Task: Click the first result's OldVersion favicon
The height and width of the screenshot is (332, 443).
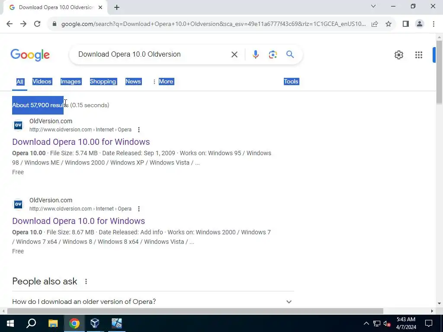Action: click(18, 125)
